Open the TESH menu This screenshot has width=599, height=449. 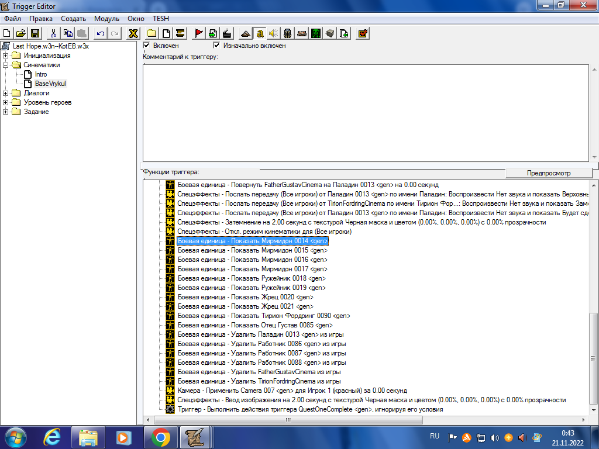tap(161, 19)
